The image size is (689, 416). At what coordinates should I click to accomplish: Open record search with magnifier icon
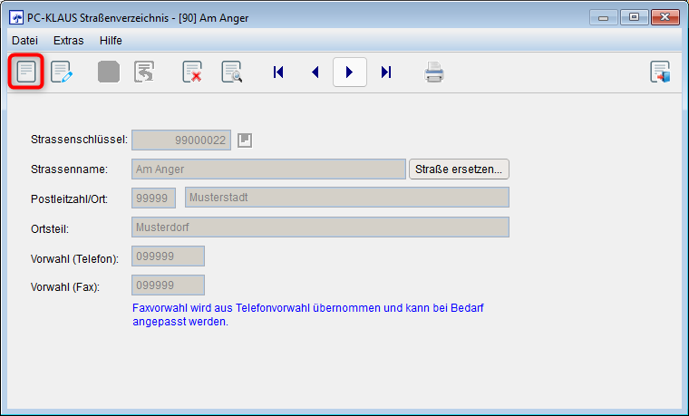[232, 72]
